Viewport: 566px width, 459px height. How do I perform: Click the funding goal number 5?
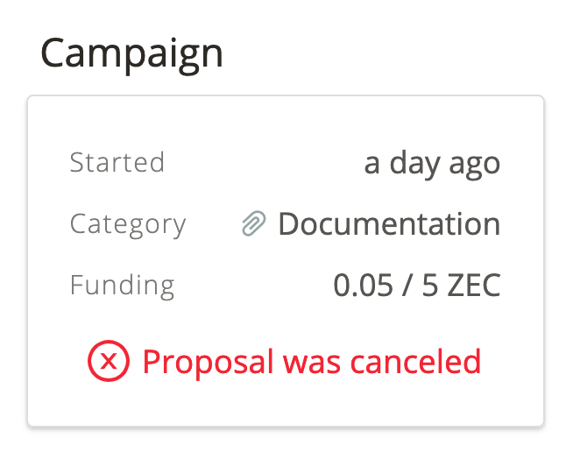pyautogui.click(x=430, y=286)
